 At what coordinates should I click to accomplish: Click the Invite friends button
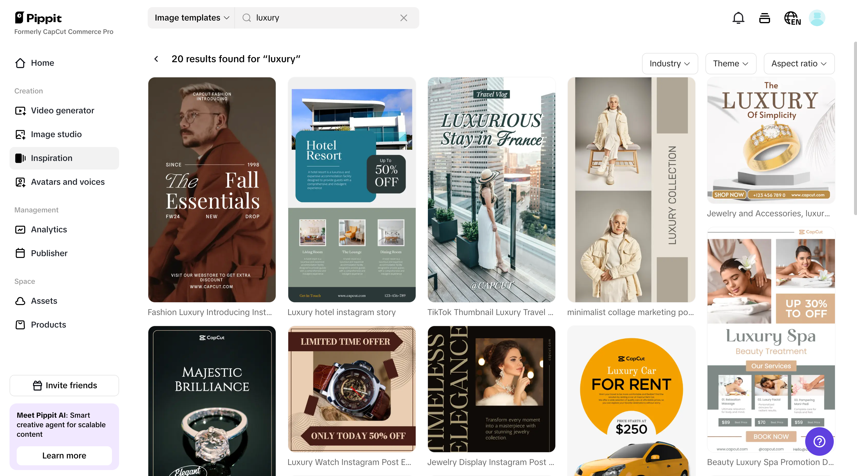click(64, 385)
